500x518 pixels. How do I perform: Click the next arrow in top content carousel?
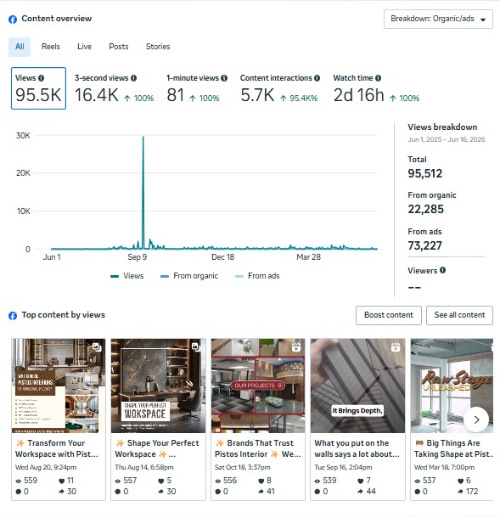[476, 419]
